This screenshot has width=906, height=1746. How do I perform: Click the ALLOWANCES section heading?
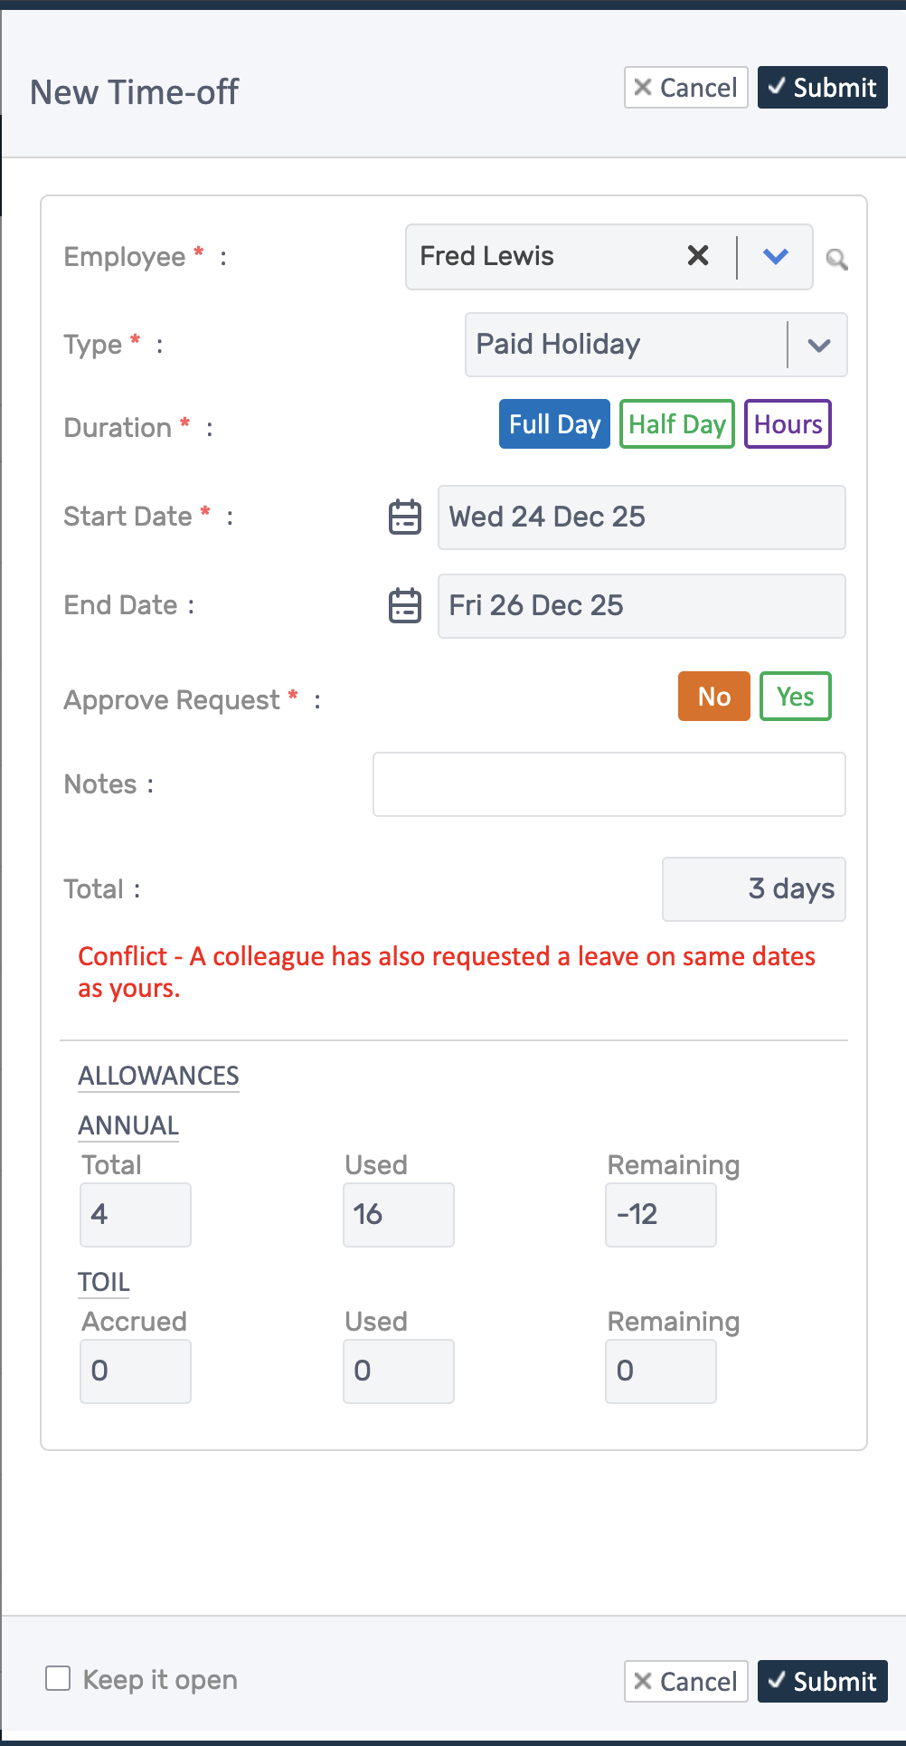pos(158,1076)
